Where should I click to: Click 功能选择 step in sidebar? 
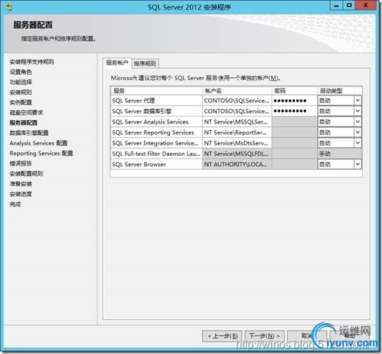click(21, 82)
